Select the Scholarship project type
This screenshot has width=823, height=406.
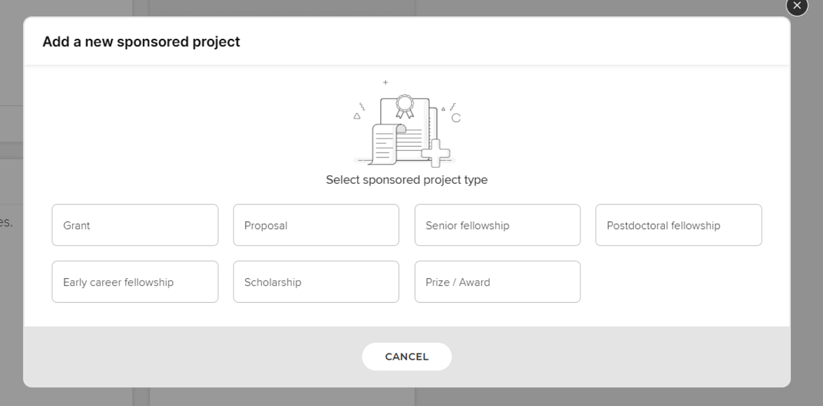[x=316, y=282]
